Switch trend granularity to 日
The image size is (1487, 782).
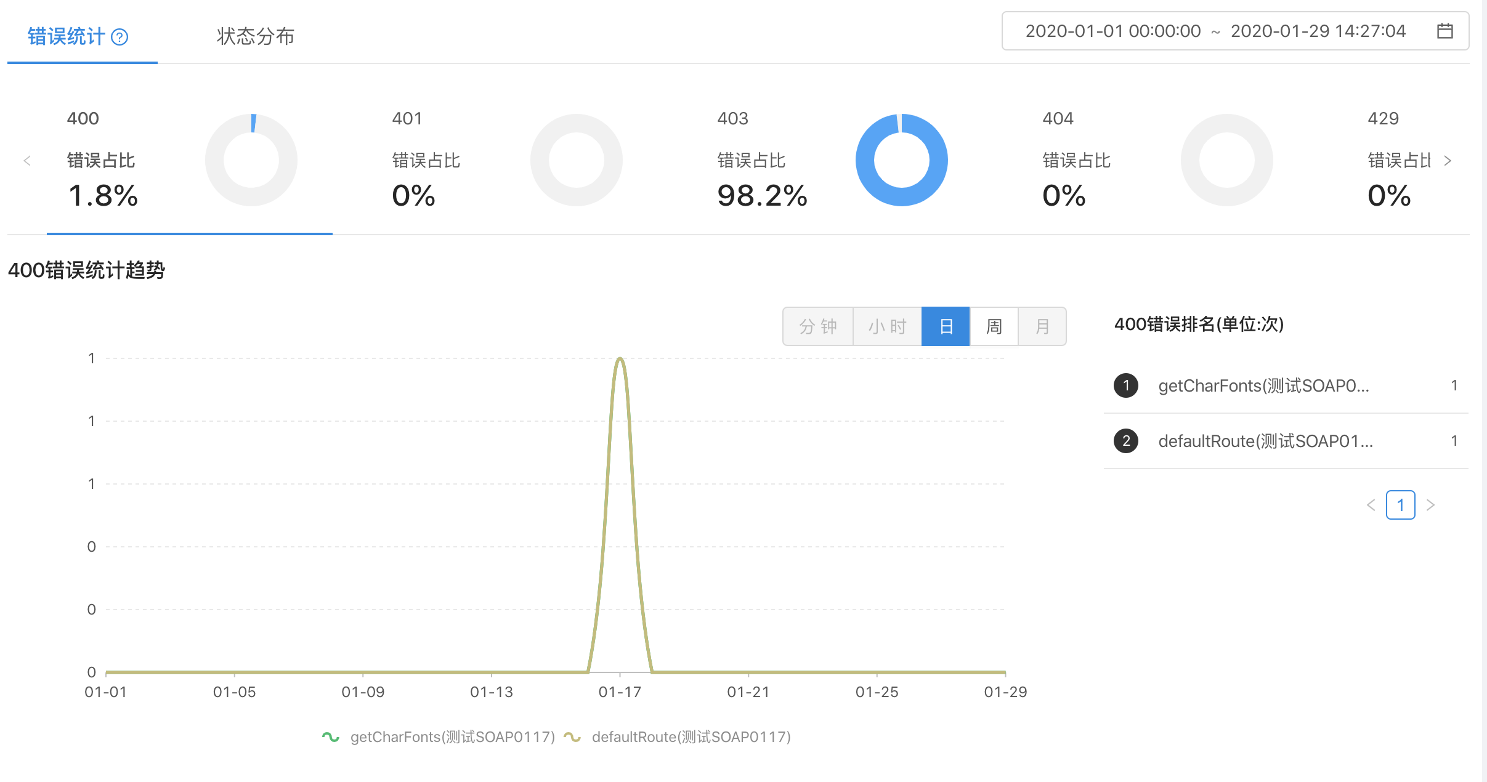pyautogui.click(x=946, y=326)
